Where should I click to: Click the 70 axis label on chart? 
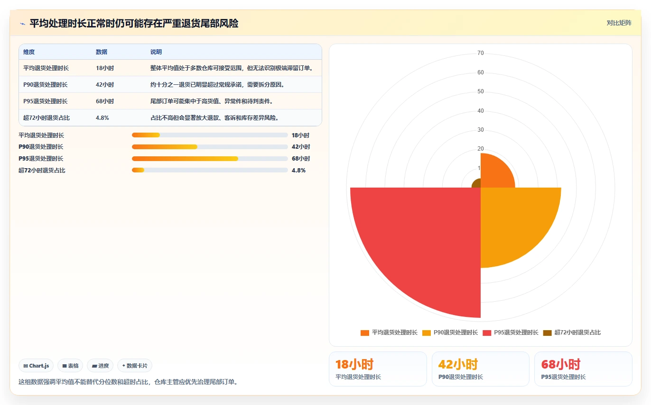pos(481,53)
